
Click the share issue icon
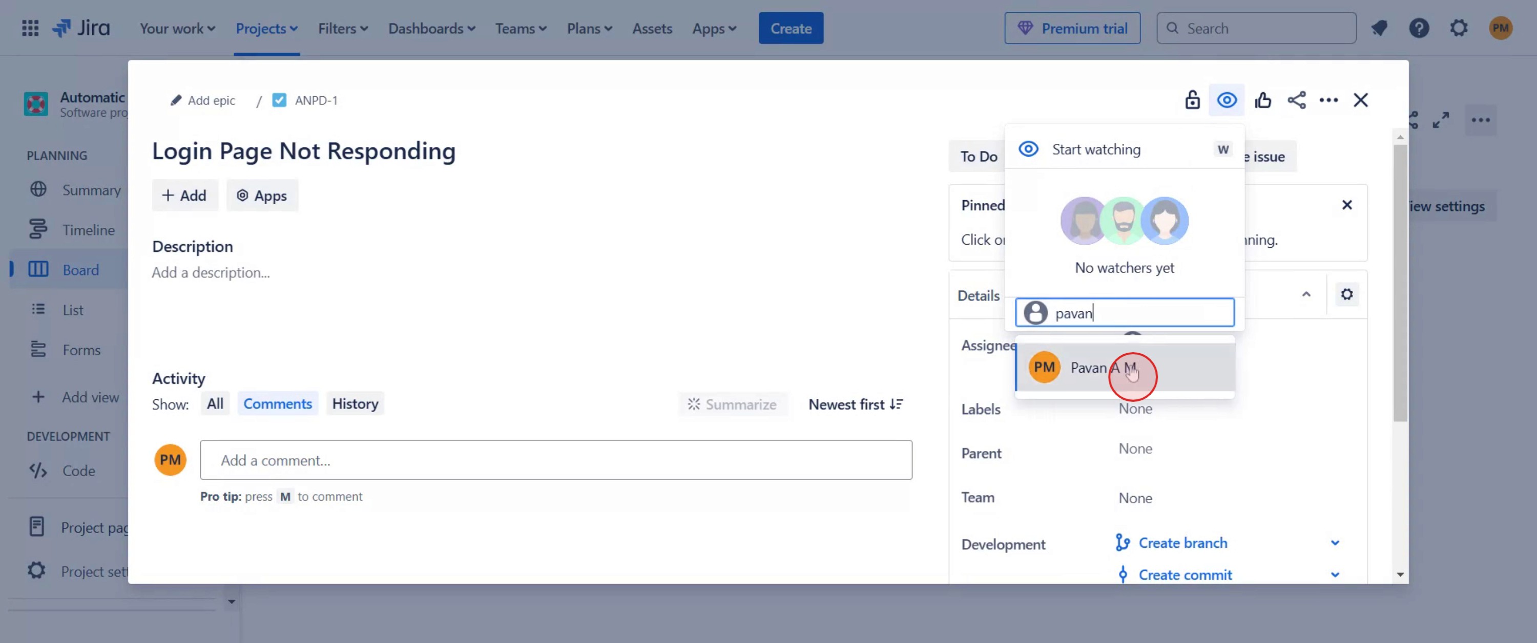(x=1296, y=100)
